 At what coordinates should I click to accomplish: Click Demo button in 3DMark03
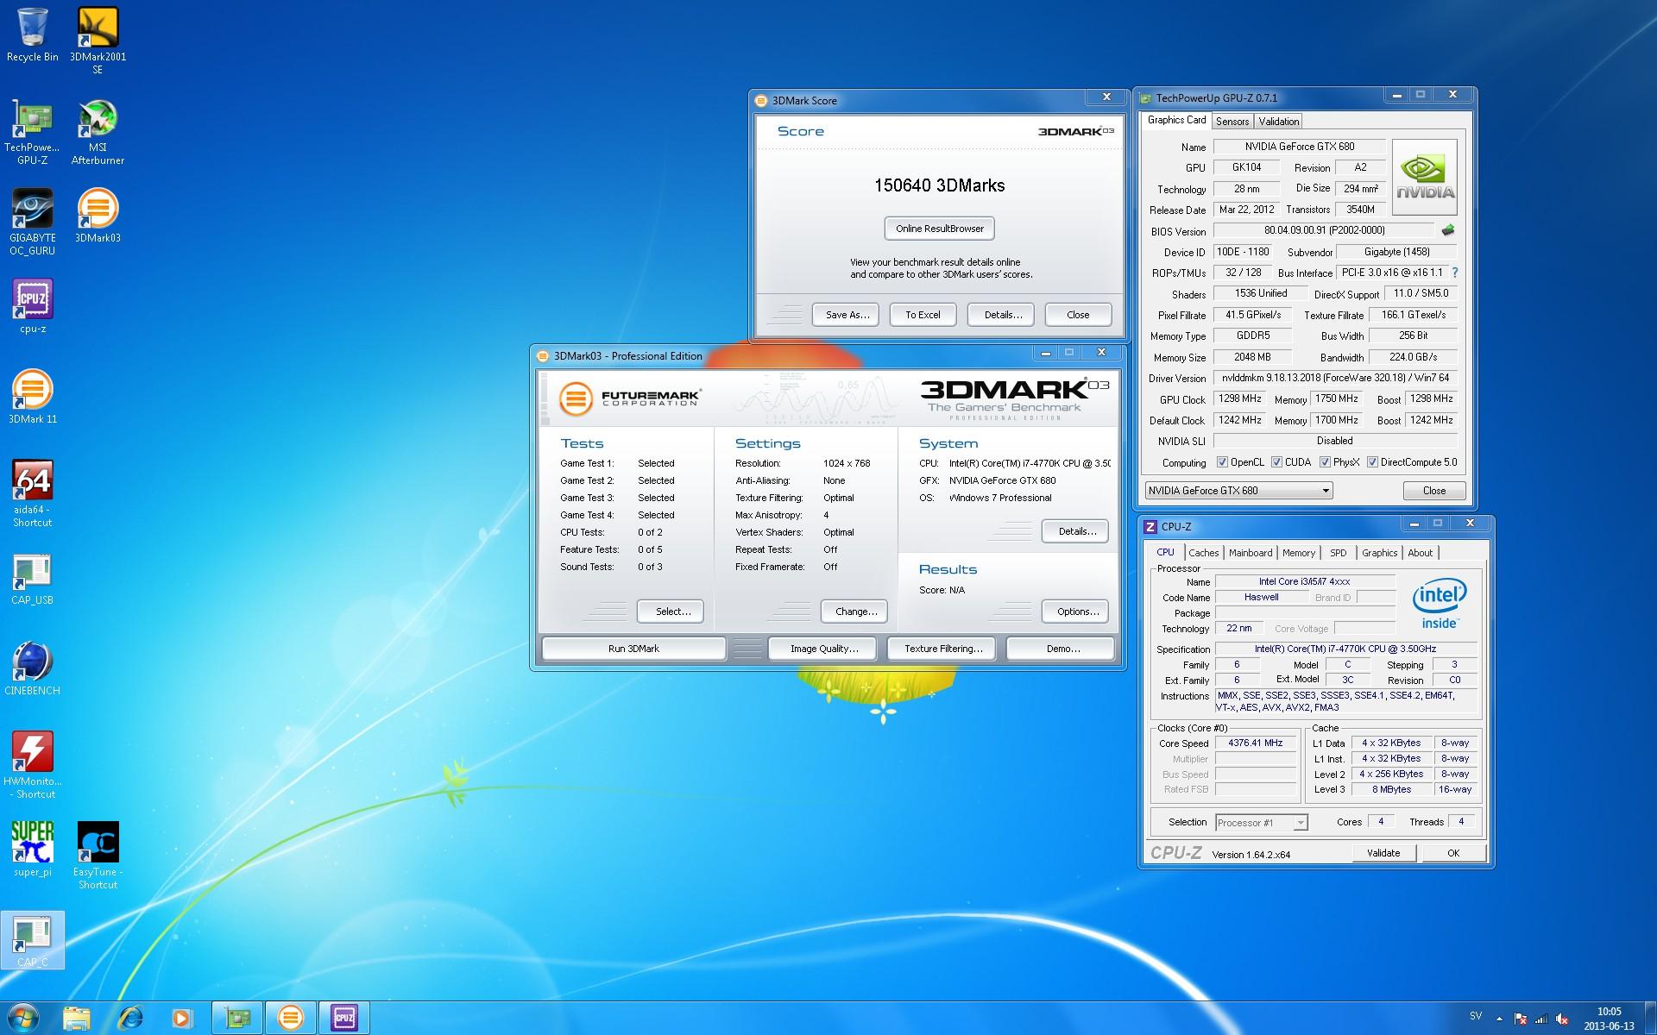[x=1061, y=649]
